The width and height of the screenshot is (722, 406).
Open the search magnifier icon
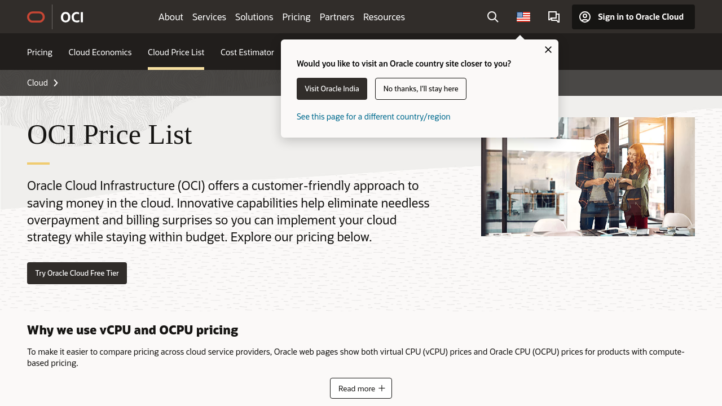coord(492,17)
